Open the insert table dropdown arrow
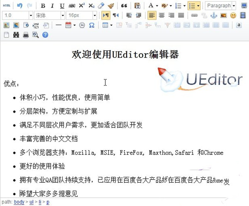This screenshot has height=206, width=249. [x=111, y=25]
